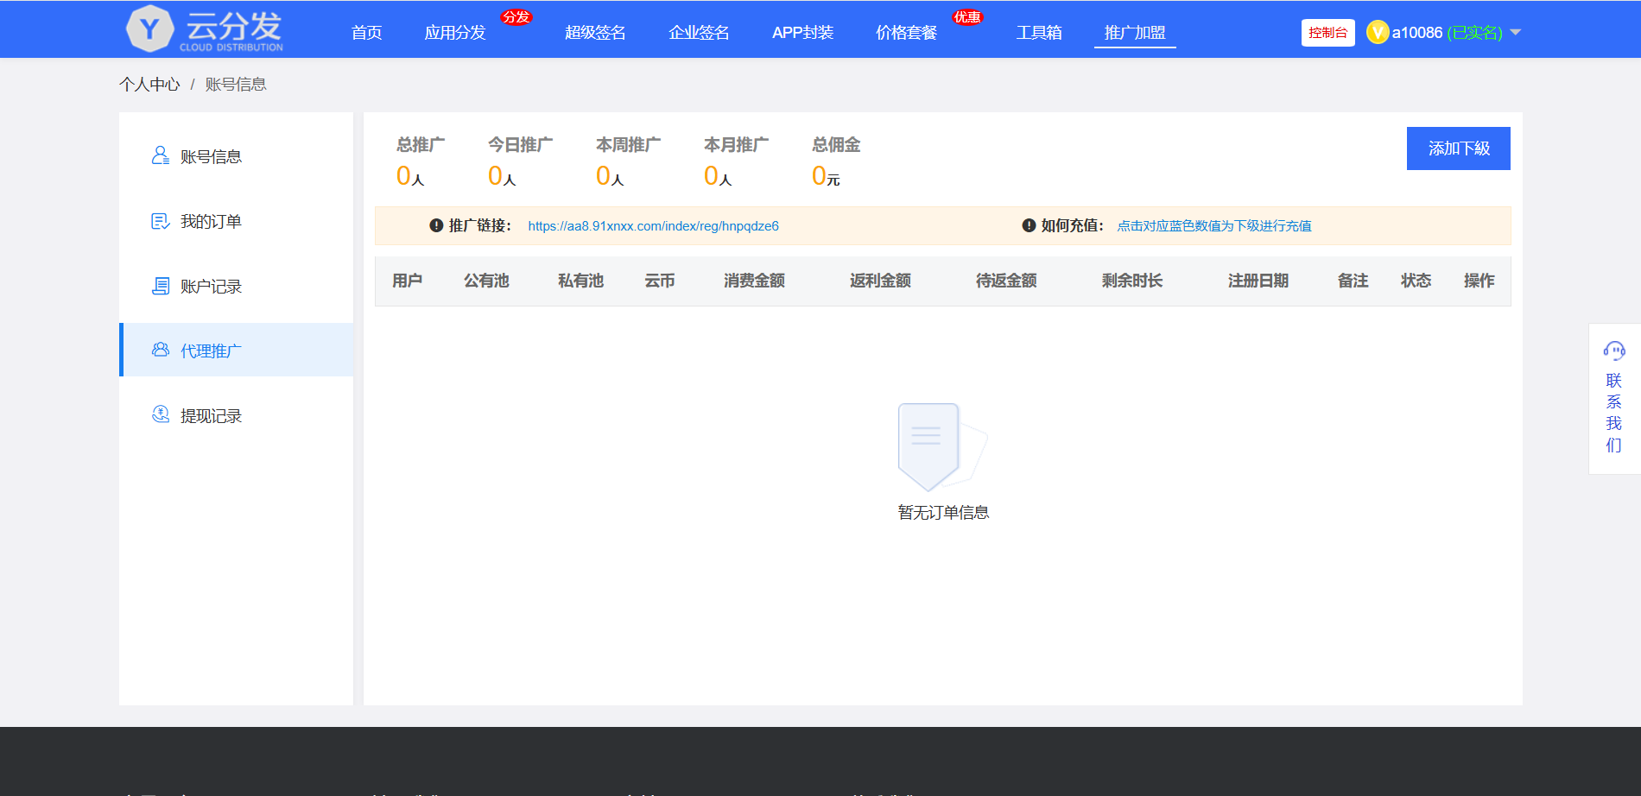Expand the a10086 account dropdown arrow

click(1515, 33)
